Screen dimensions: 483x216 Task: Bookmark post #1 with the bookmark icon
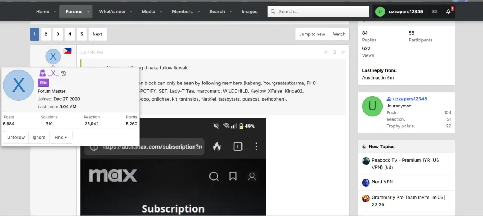tap(334, 52)
